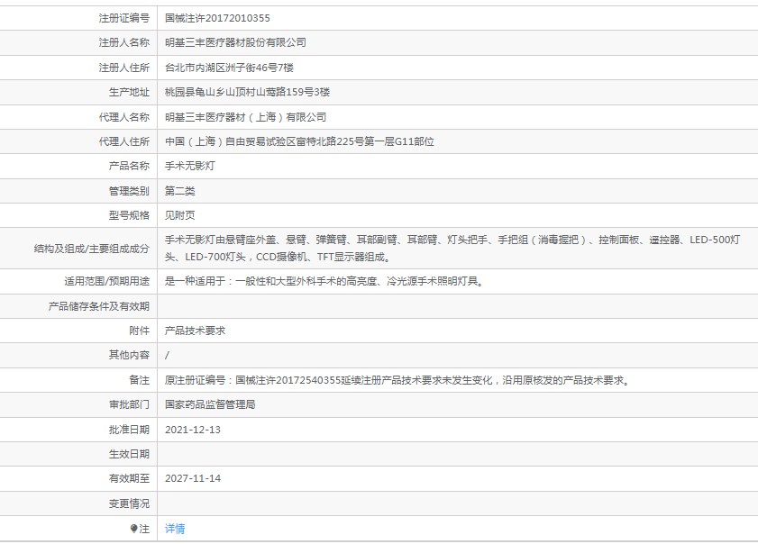
Task: Select address 台北市内湖区洲子街46号7楼
Action: tap(229, 68)
